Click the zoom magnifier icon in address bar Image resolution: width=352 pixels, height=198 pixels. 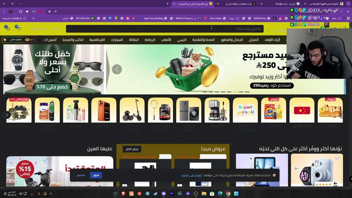(55, 12)
